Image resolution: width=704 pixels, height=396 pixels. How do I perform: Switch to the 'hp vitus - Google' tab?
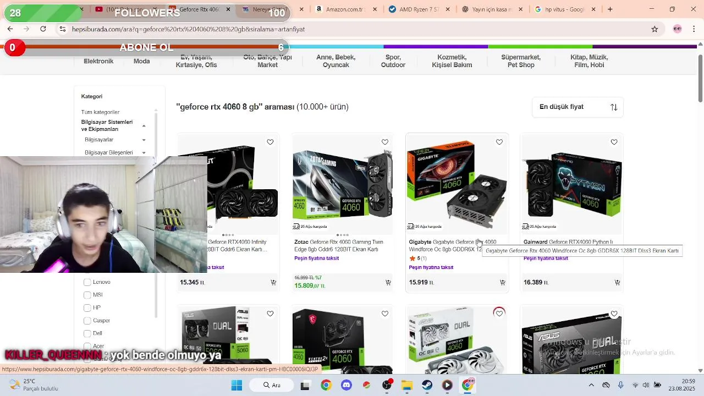click(560, 9)
